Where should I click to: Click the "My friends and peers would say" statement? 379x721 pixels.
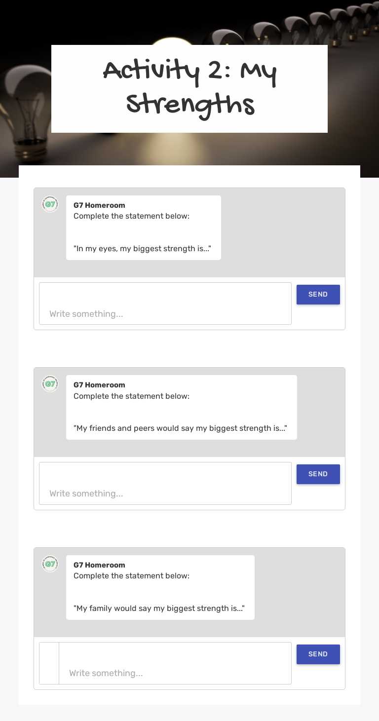[x=180, y=428]
